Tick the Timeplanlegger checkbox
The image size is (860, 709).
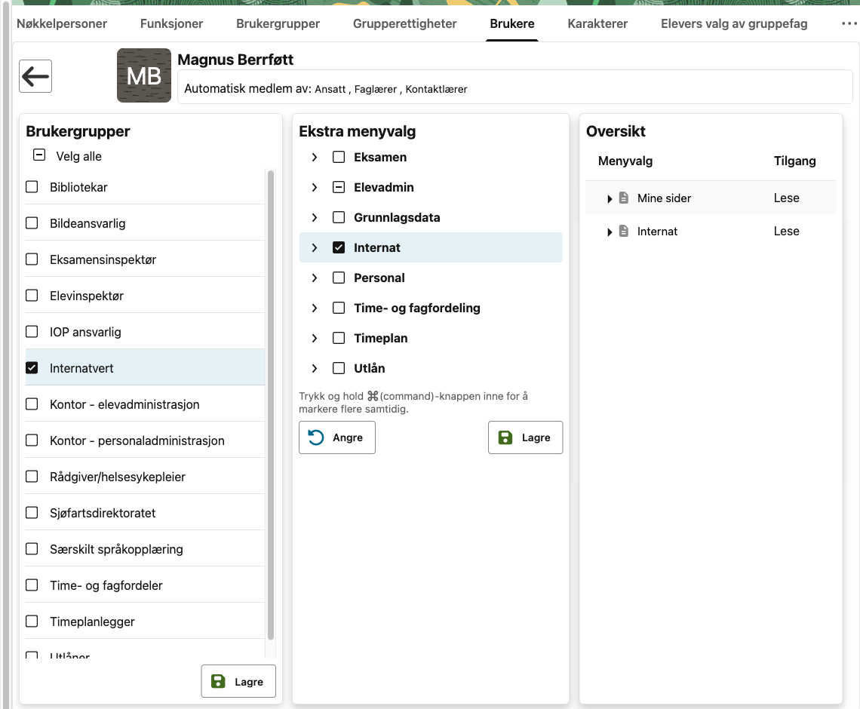click(x=32, y=622)
